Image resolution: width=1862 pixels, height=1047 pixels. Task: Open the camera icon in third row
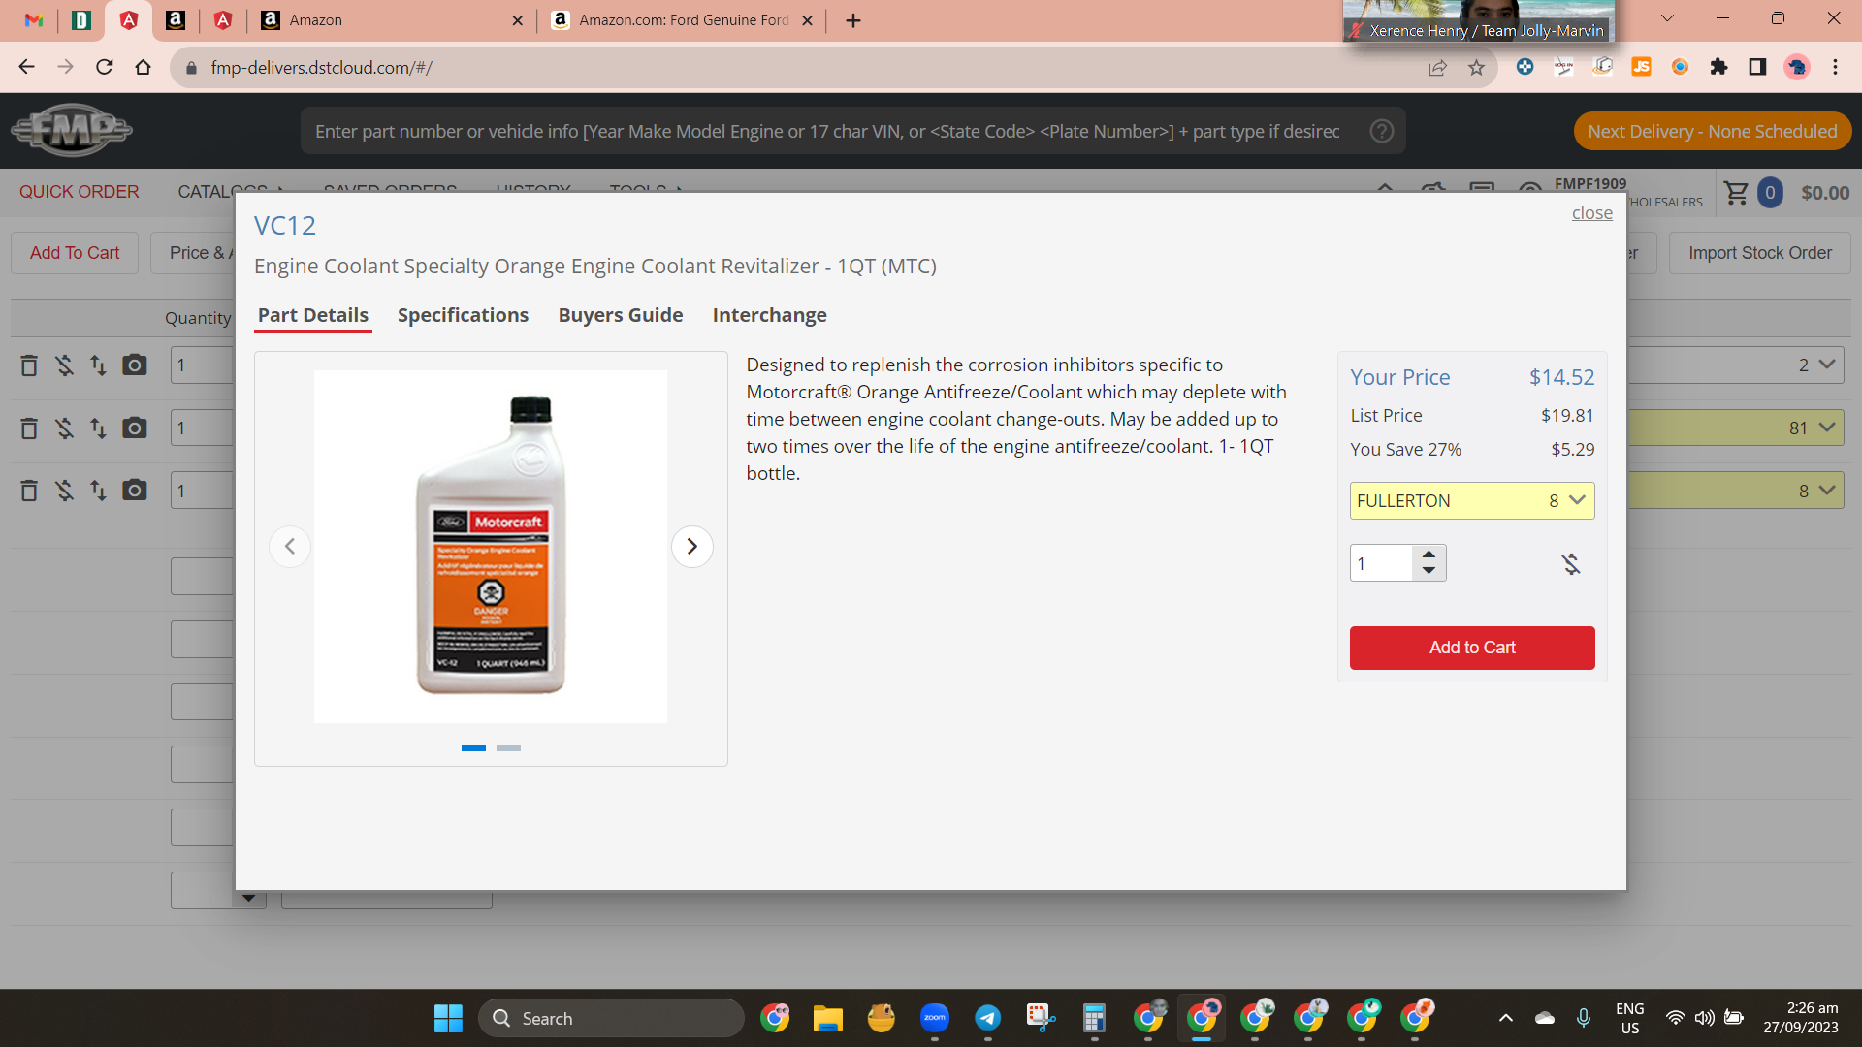tap(135, 491)
